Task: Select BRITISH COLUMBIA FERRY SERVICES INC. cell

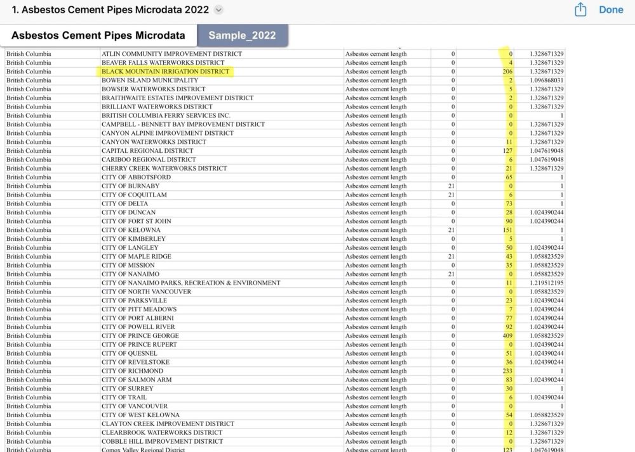Action: [x=222, y=115]
